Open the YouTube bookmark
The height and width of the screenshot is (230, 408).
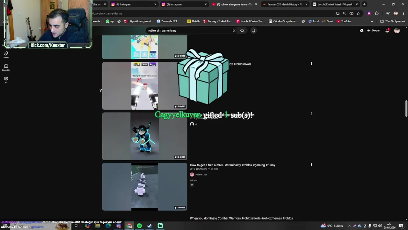coord(344,21)
